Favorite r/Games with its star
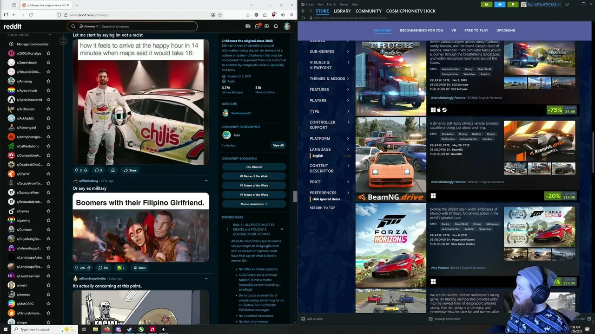The height and width of the screenshot is (334, 595). coord(48,211)
